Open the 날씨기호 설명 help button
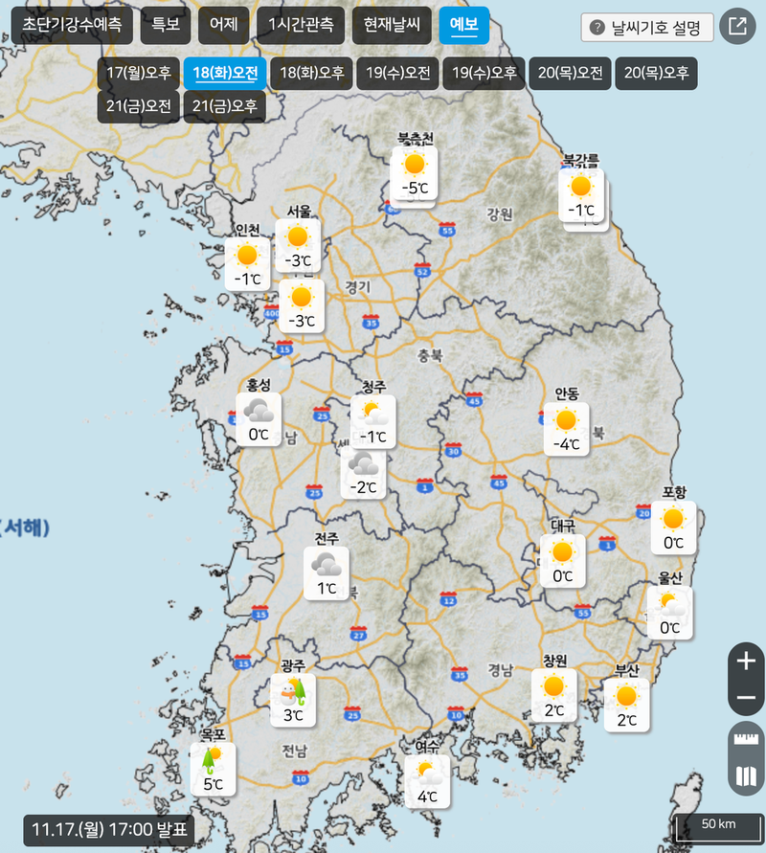 pyautogui.click(x=647, y=27)
